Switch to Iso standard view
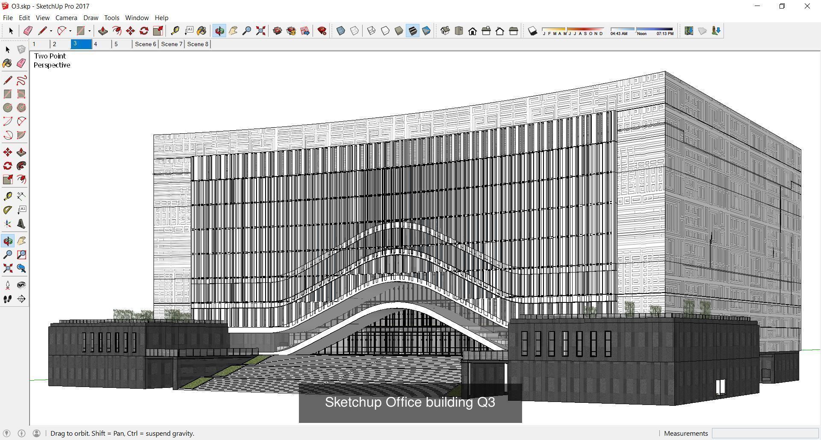 point(445,31)
